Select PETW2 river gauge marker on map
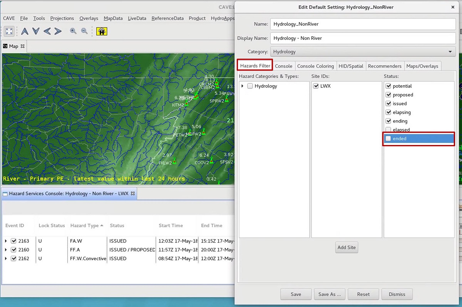Viewport: 462px width, 307px height. click(190, 132)
